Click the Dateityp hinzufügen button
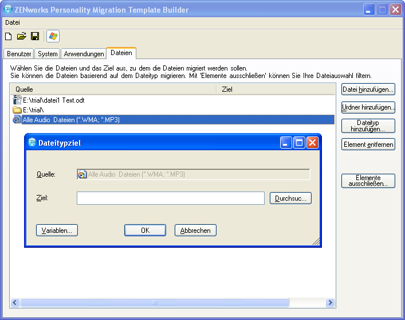Image resolution: width=405 pixels, height=320 pixels. pyautogui.click(x=368, y=126)
